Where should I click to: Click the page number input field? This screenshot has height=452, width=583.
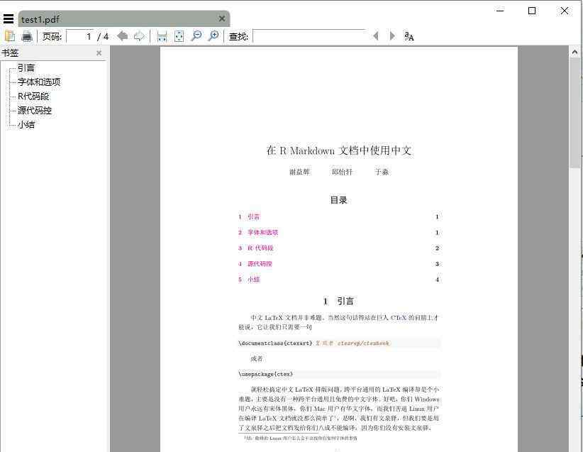79,36
